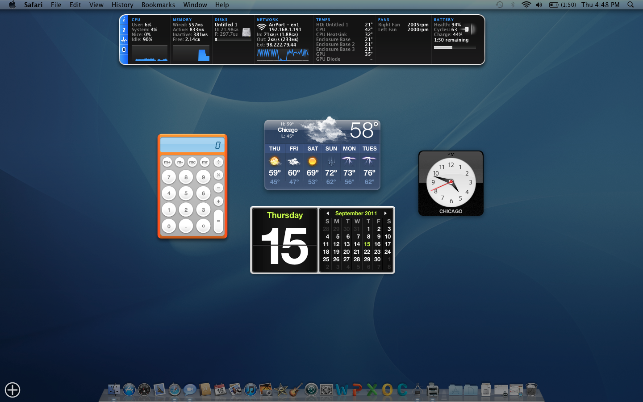The height and width of the screenshot is (402, 643).
Task: Click the calculator m+ memory button
Action: pyautogui.click(x=167, y=162)
